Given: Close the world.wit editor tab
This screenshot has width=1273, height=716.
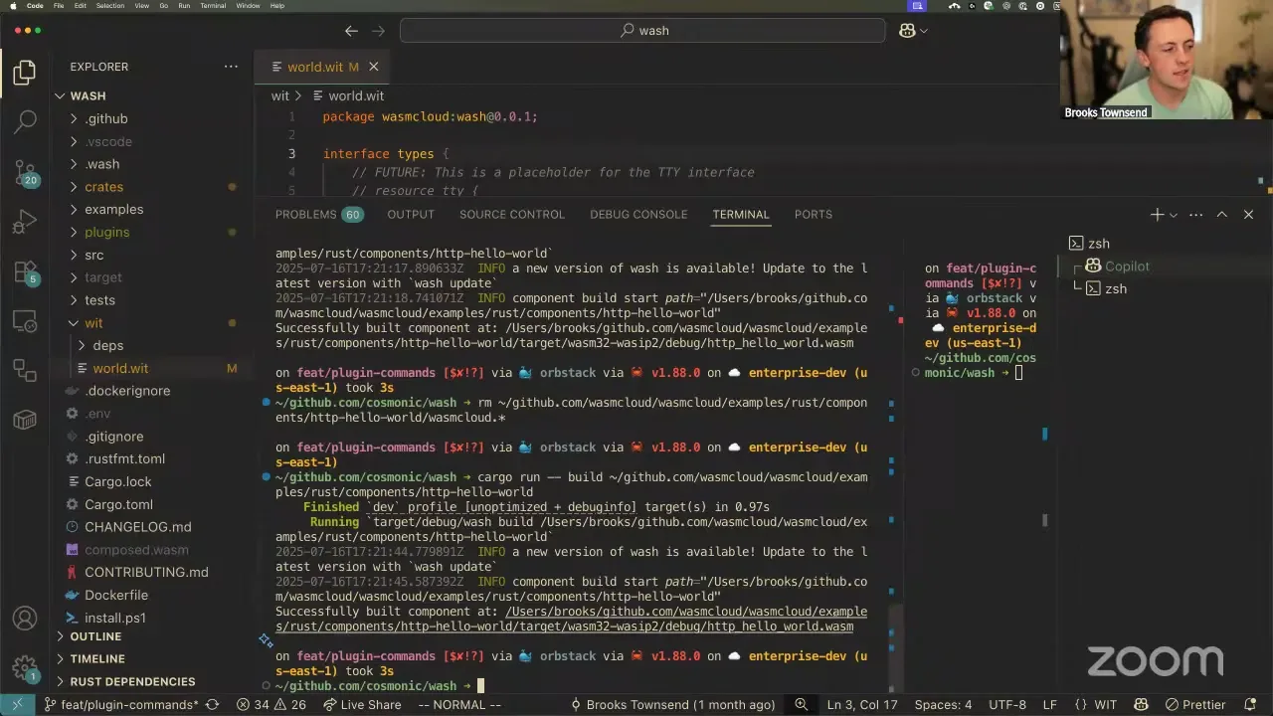Looking at the screenshot, I should (x=374, y=67).
